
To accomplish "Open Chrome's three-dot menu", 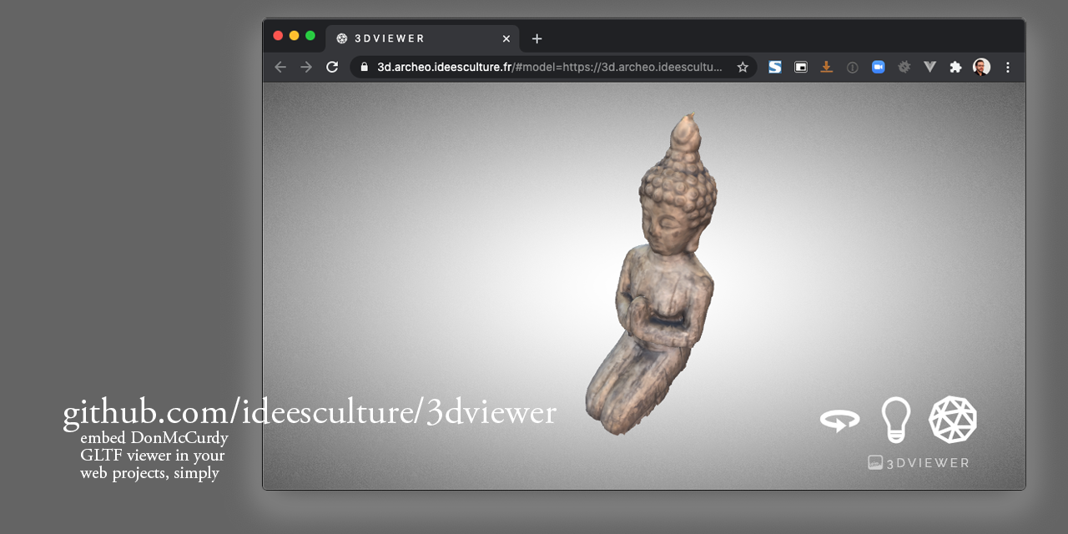I will coord(1007,67).
